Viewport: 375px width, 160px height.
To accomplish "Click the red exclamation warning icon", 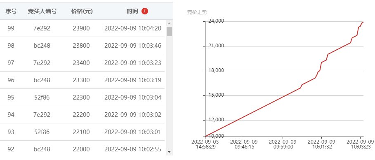I will click(x=145, y=11).
